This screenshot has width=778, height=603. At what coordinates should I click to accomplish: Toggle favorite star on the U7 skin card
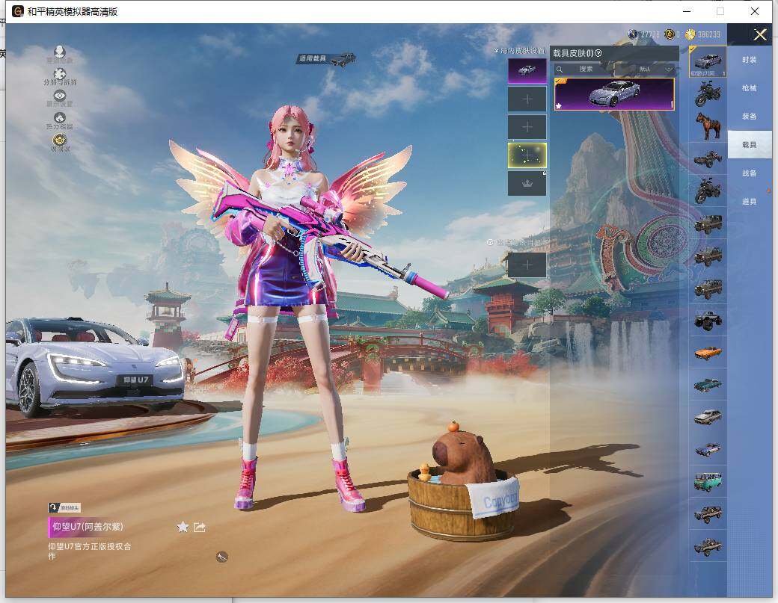559,106
